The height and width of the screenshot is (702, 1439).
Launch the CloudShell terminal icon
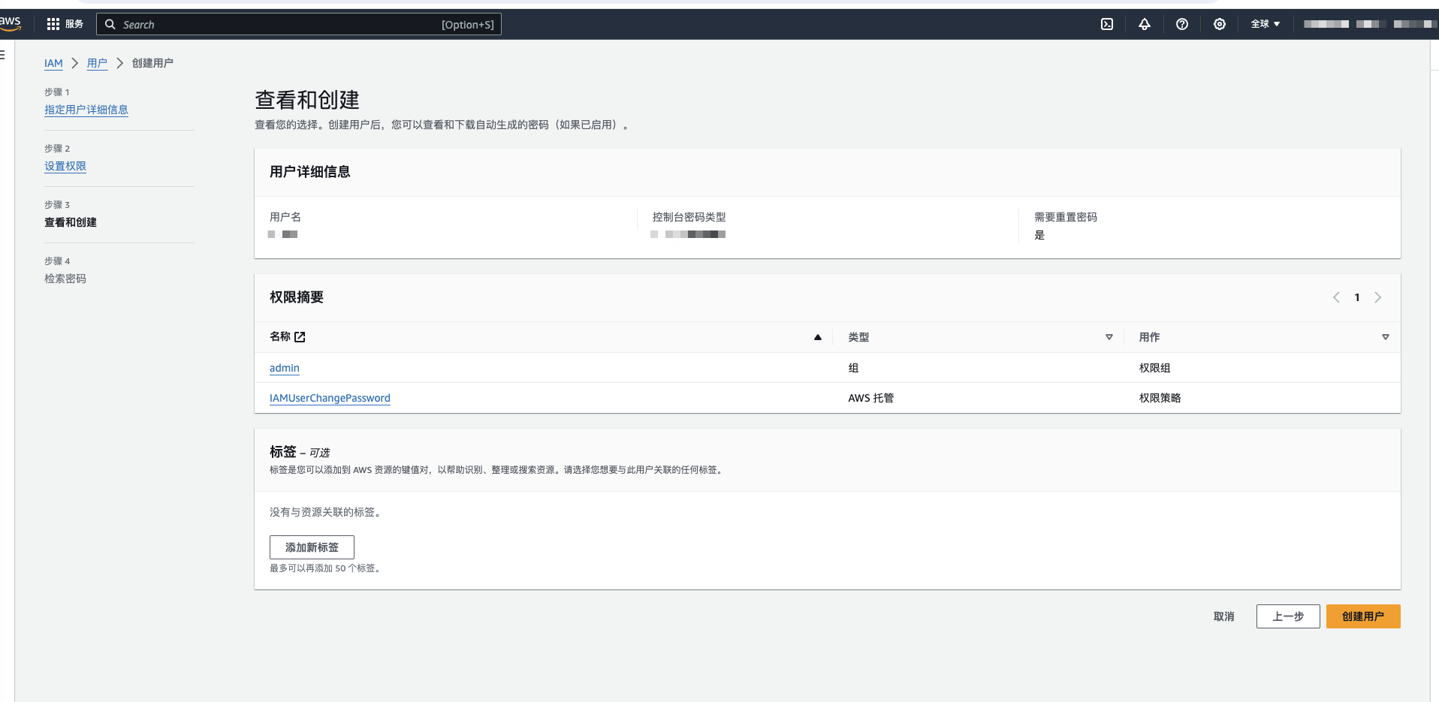tap(1107, 24)
